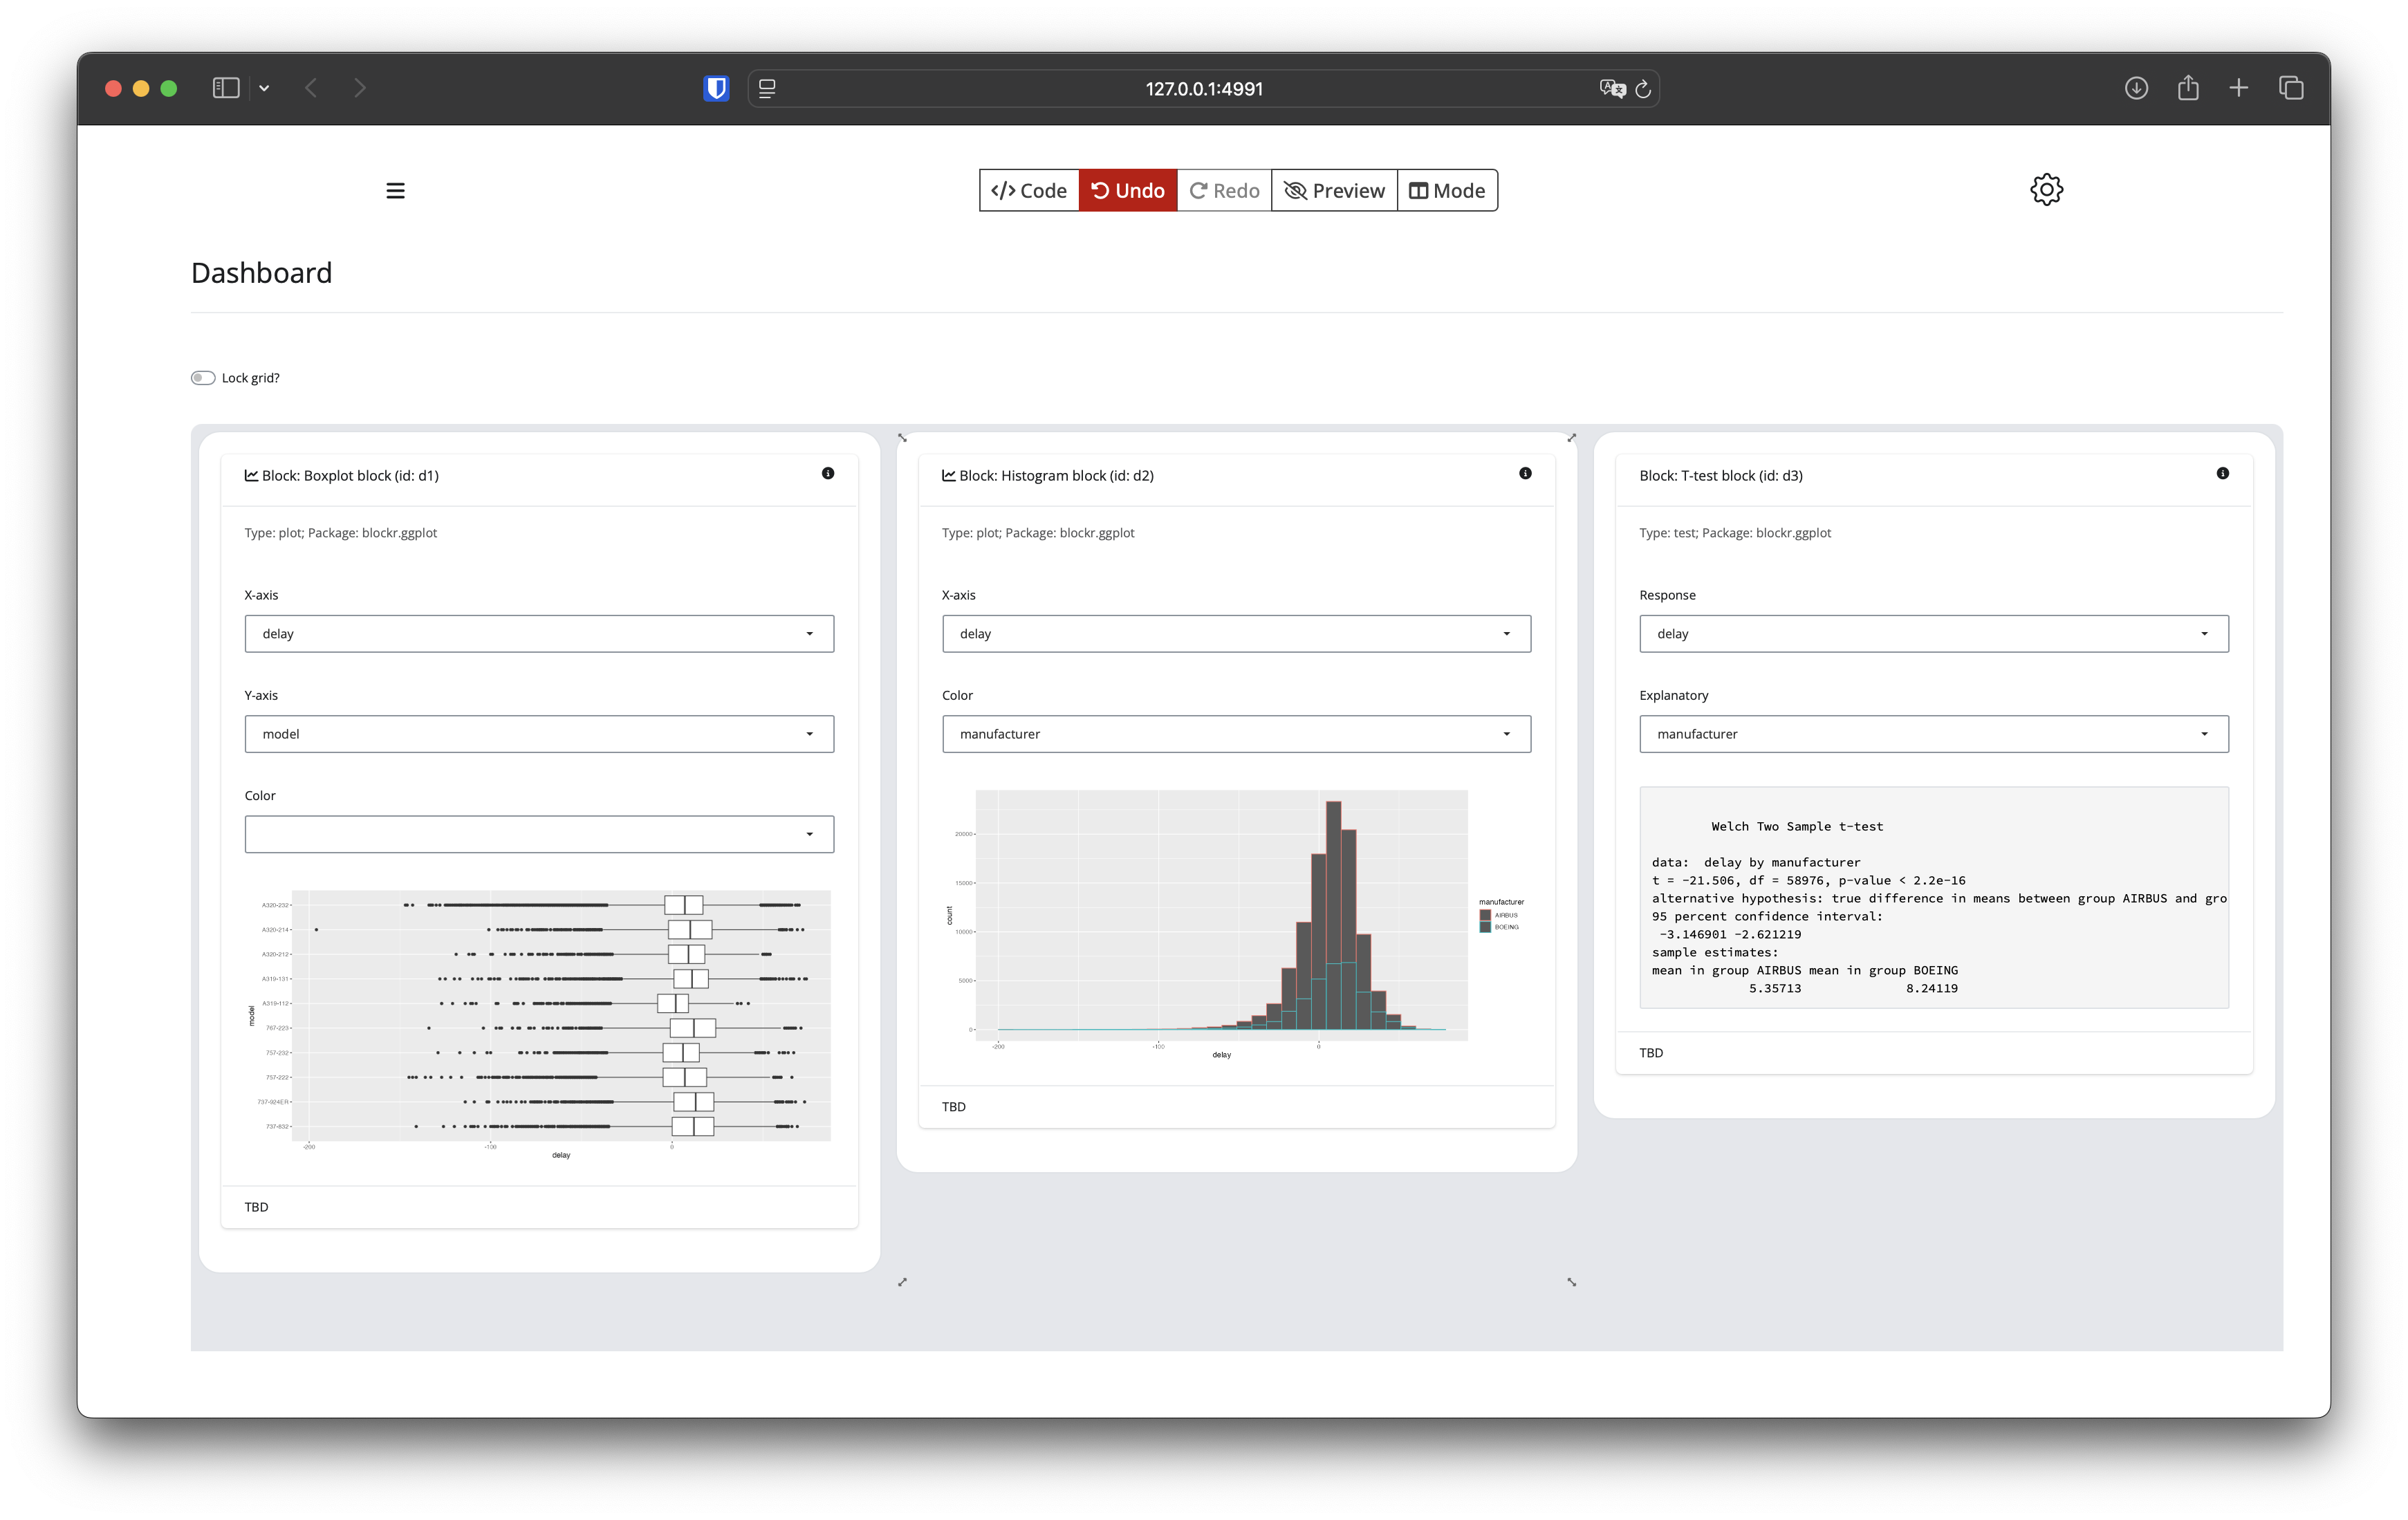Screen dimensions: 2408x1520
Task: Open Safari downloads icon
Action: [2135, 88]
